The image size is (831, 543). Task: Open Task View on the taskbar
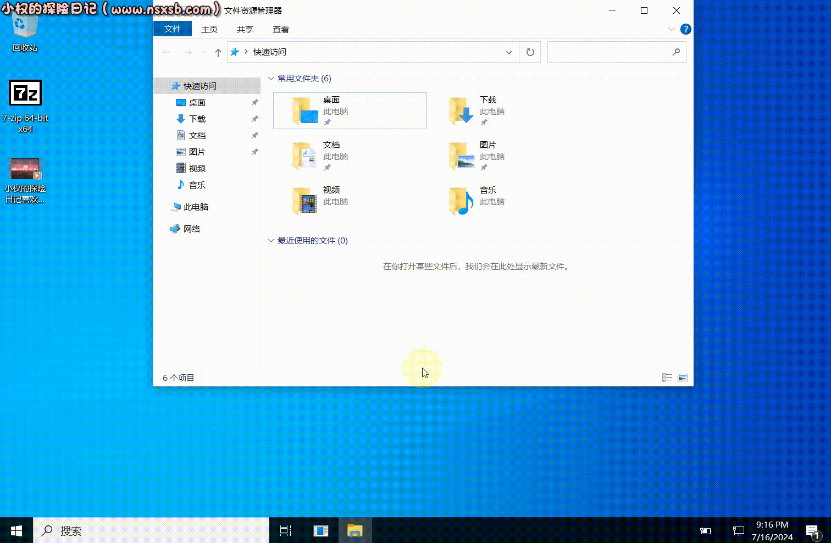pyautogui.click(x=286, y=530)
